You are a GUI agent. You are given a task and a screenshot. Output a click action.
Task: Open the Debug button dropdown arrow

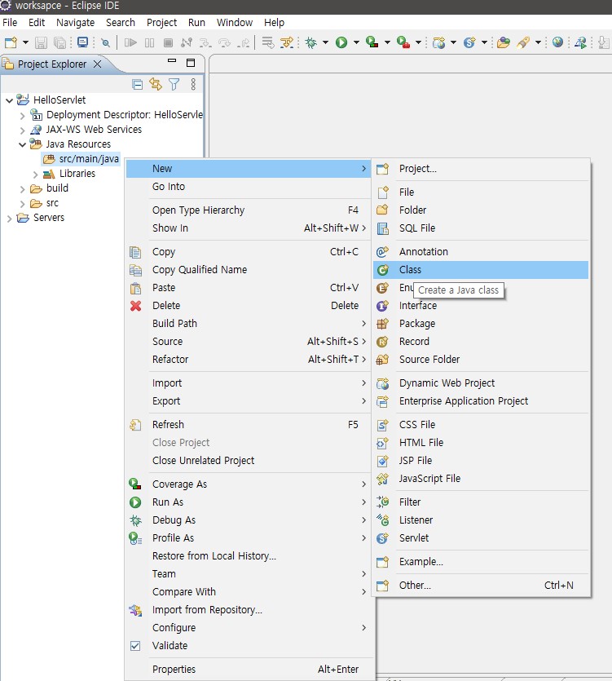[325, 42]
